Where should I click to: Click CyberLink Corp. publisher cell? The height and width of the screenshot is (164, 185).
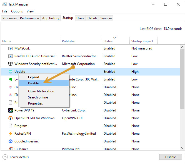tap(74, 110)
